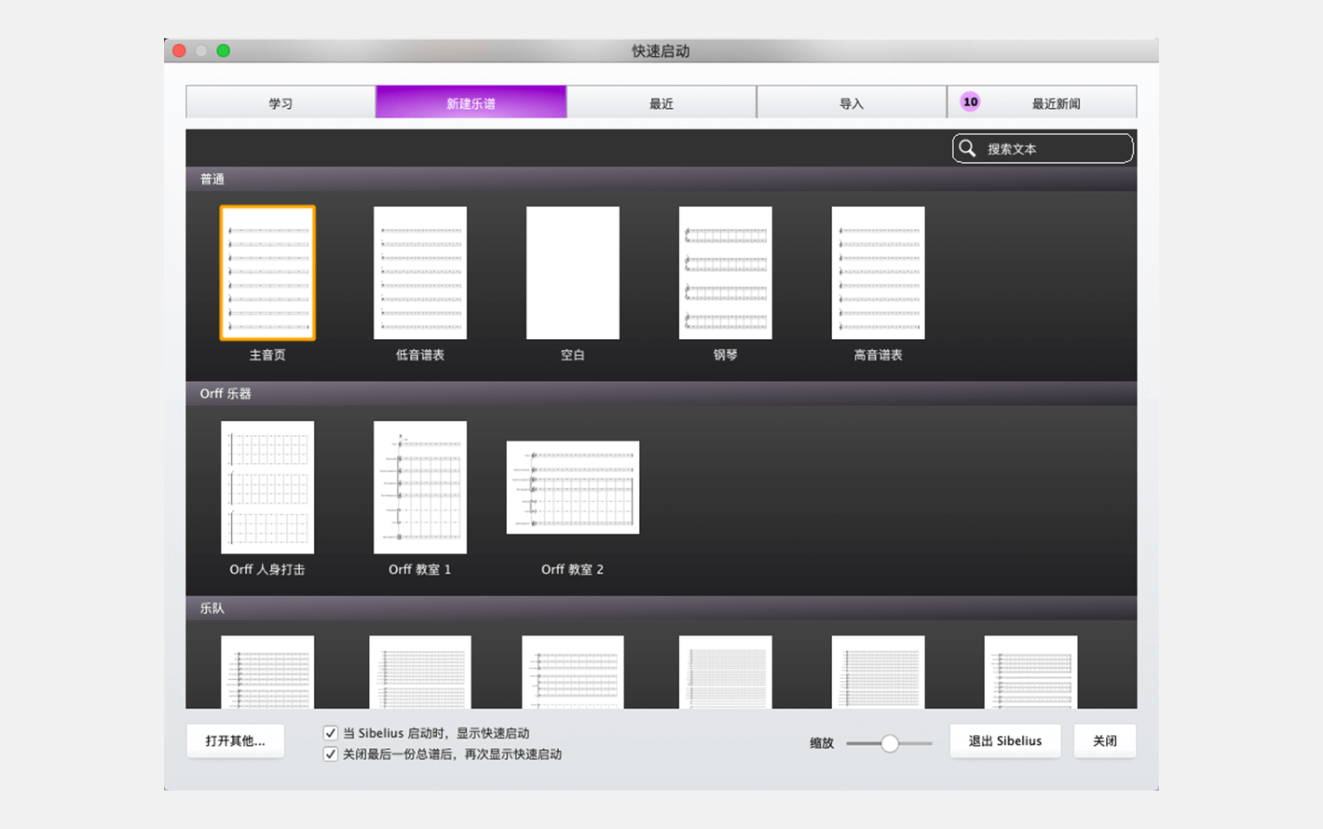
Task: Click the 关闭 button
Action: [x=1104, y=741]
